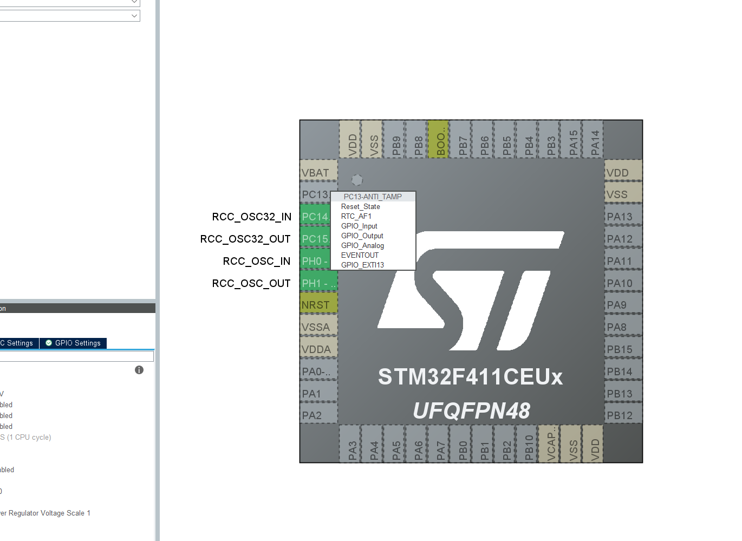Set PC13 to GPIO_Output
This screenshot has width=742, height=541.
373,236
